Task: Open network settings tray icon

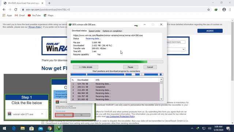Action: (204, 128)
